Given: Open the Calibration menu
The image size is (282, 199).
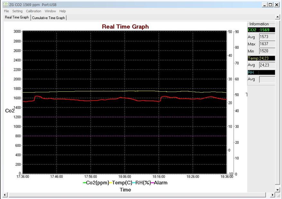Looking at the screenshot, I should [x=34, y=11].
